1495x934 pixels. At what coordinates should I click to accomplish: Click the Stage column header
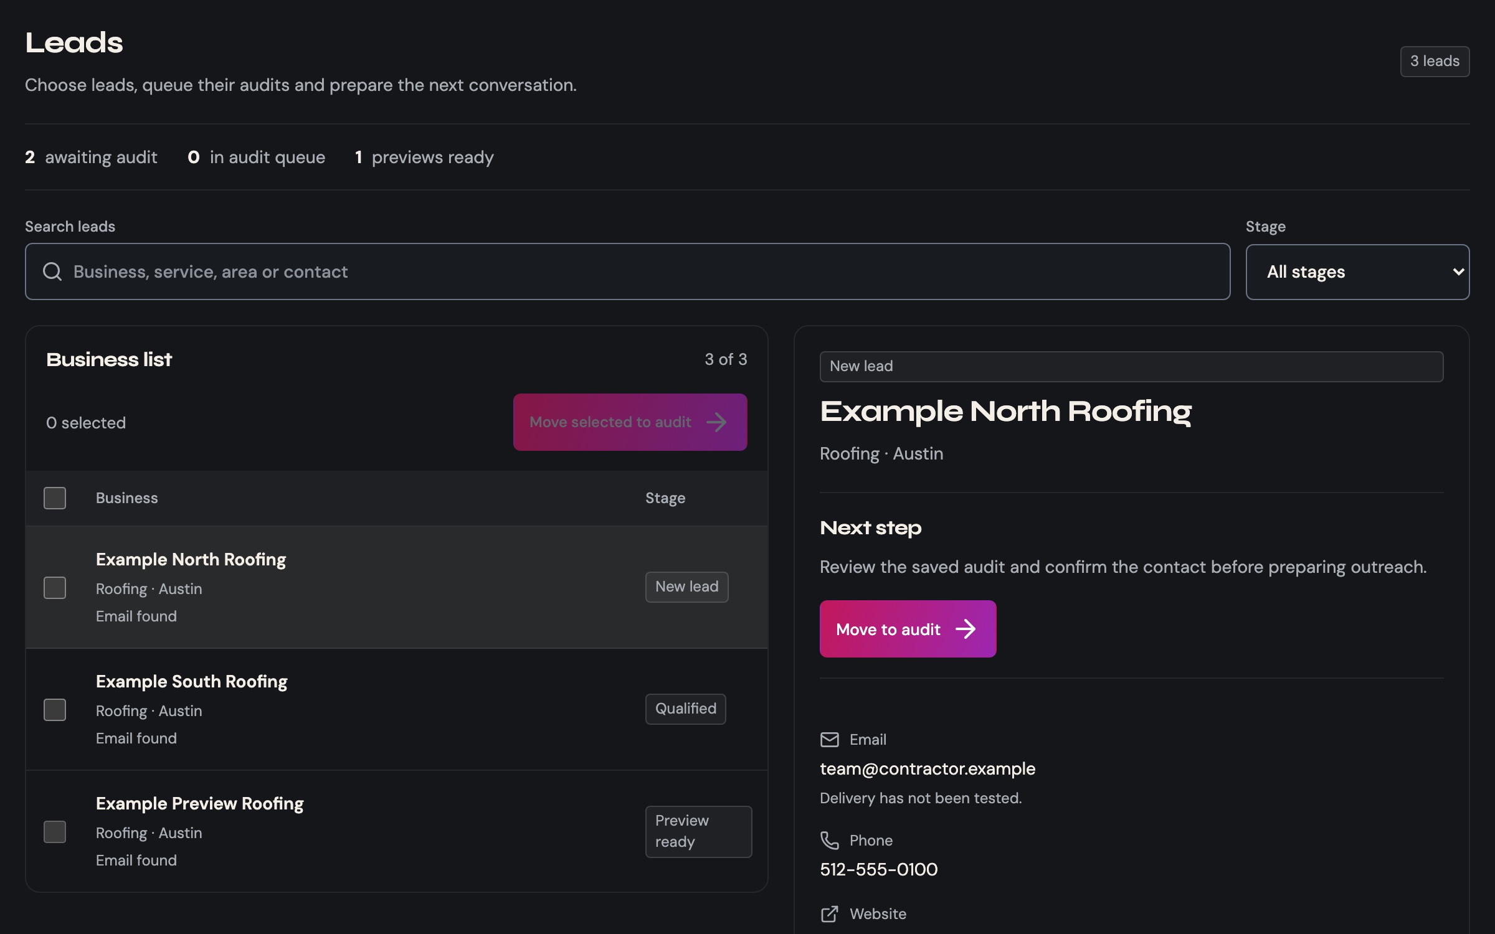pos(665,498)
